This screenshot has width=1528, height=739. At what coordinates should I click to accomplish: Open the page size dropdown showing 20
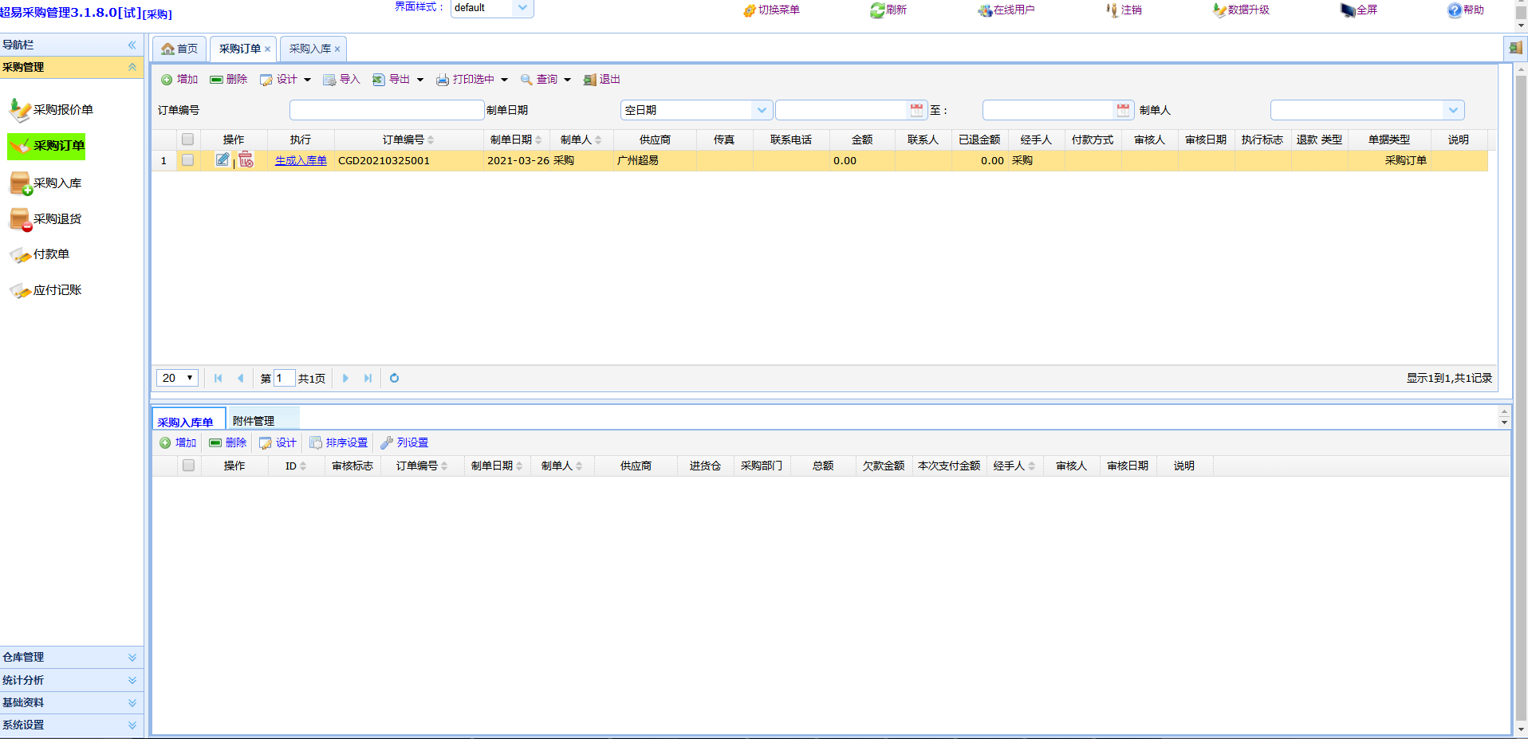[x=177, y=378]
